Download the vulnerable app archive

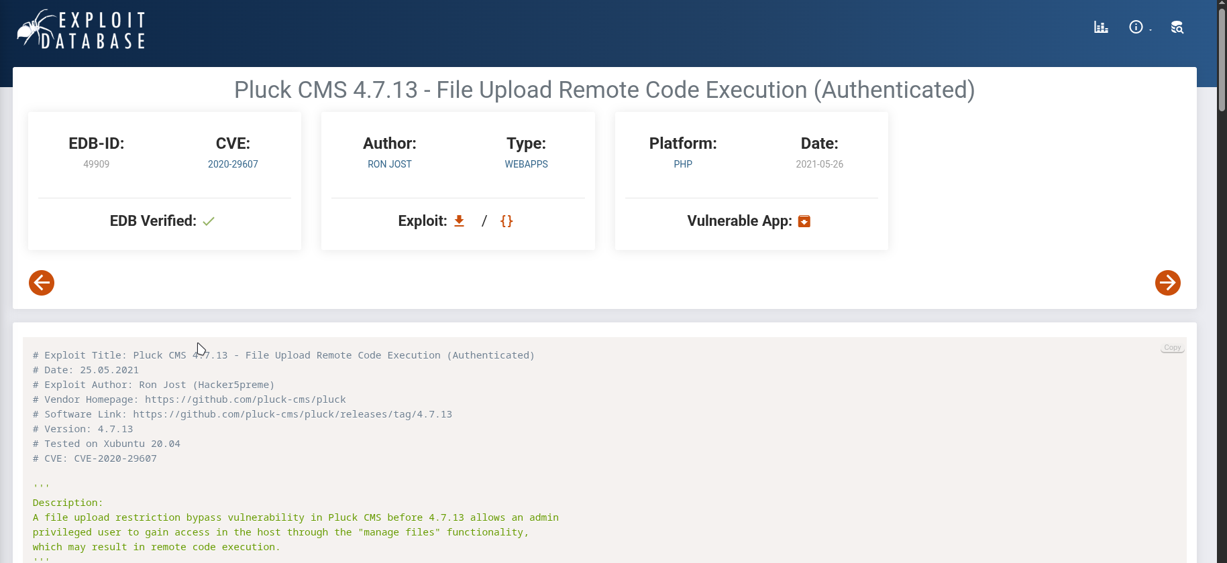coord(804,221)
